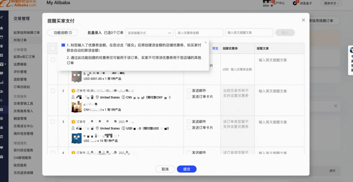Click the connected-nodes icon in left sidebar
Image resolution: width=353 pixels, height=182 pixels.
click(x=2, y=101)
